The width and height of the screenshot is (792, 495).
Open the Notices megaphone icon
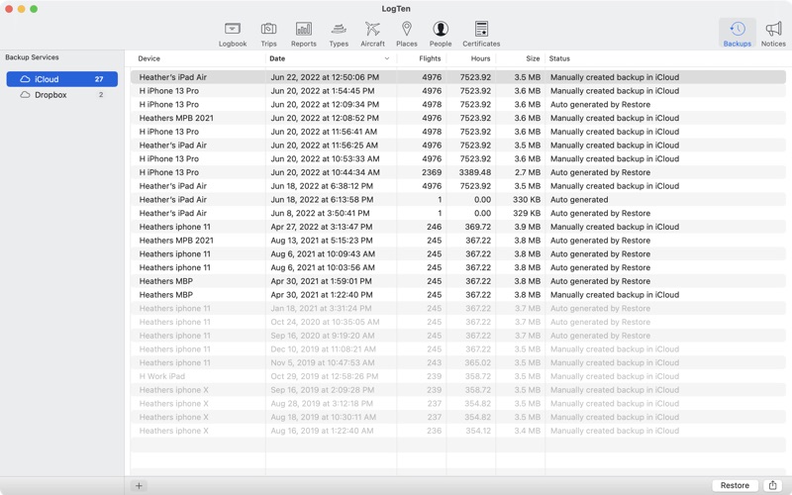(773, 35)
